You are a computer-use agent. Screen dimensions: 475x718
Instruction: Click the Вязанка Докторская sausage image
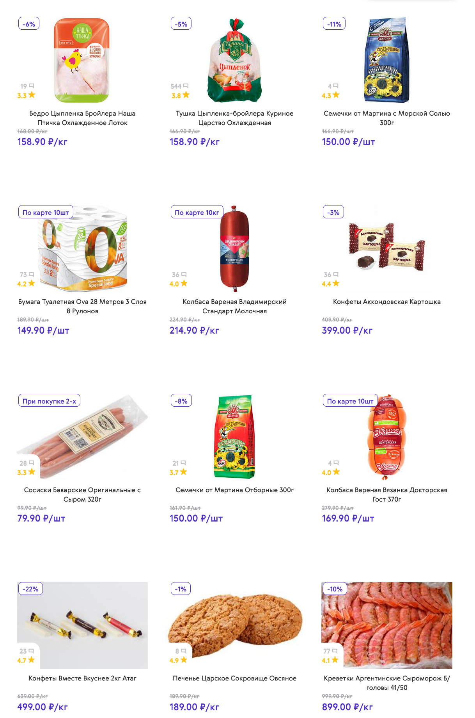[x=386, y=438]
